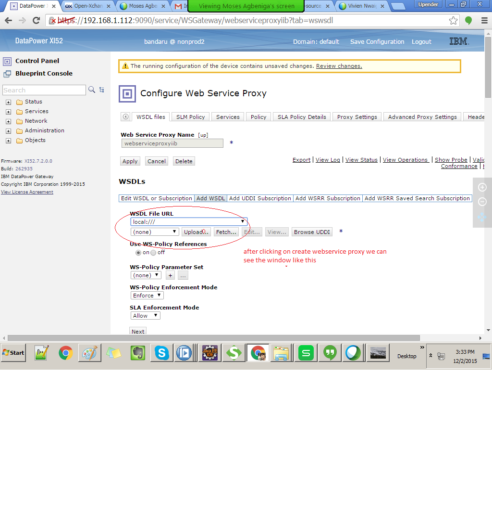Click the bookmark star in the address bar
Viewport: 492px width, 516px height.
click(453, 21)
